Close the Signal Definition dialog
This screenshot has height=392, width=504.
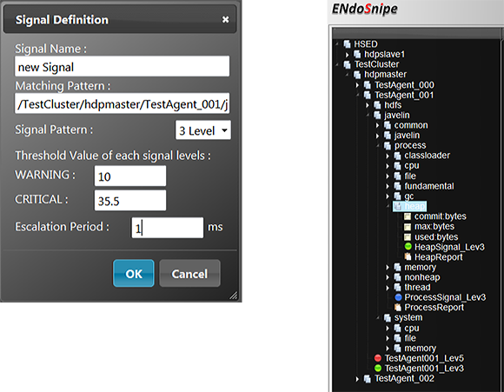click(x=226, y=20)
